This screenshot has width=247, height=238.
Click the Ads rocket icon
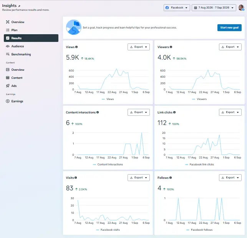point(8,86)
